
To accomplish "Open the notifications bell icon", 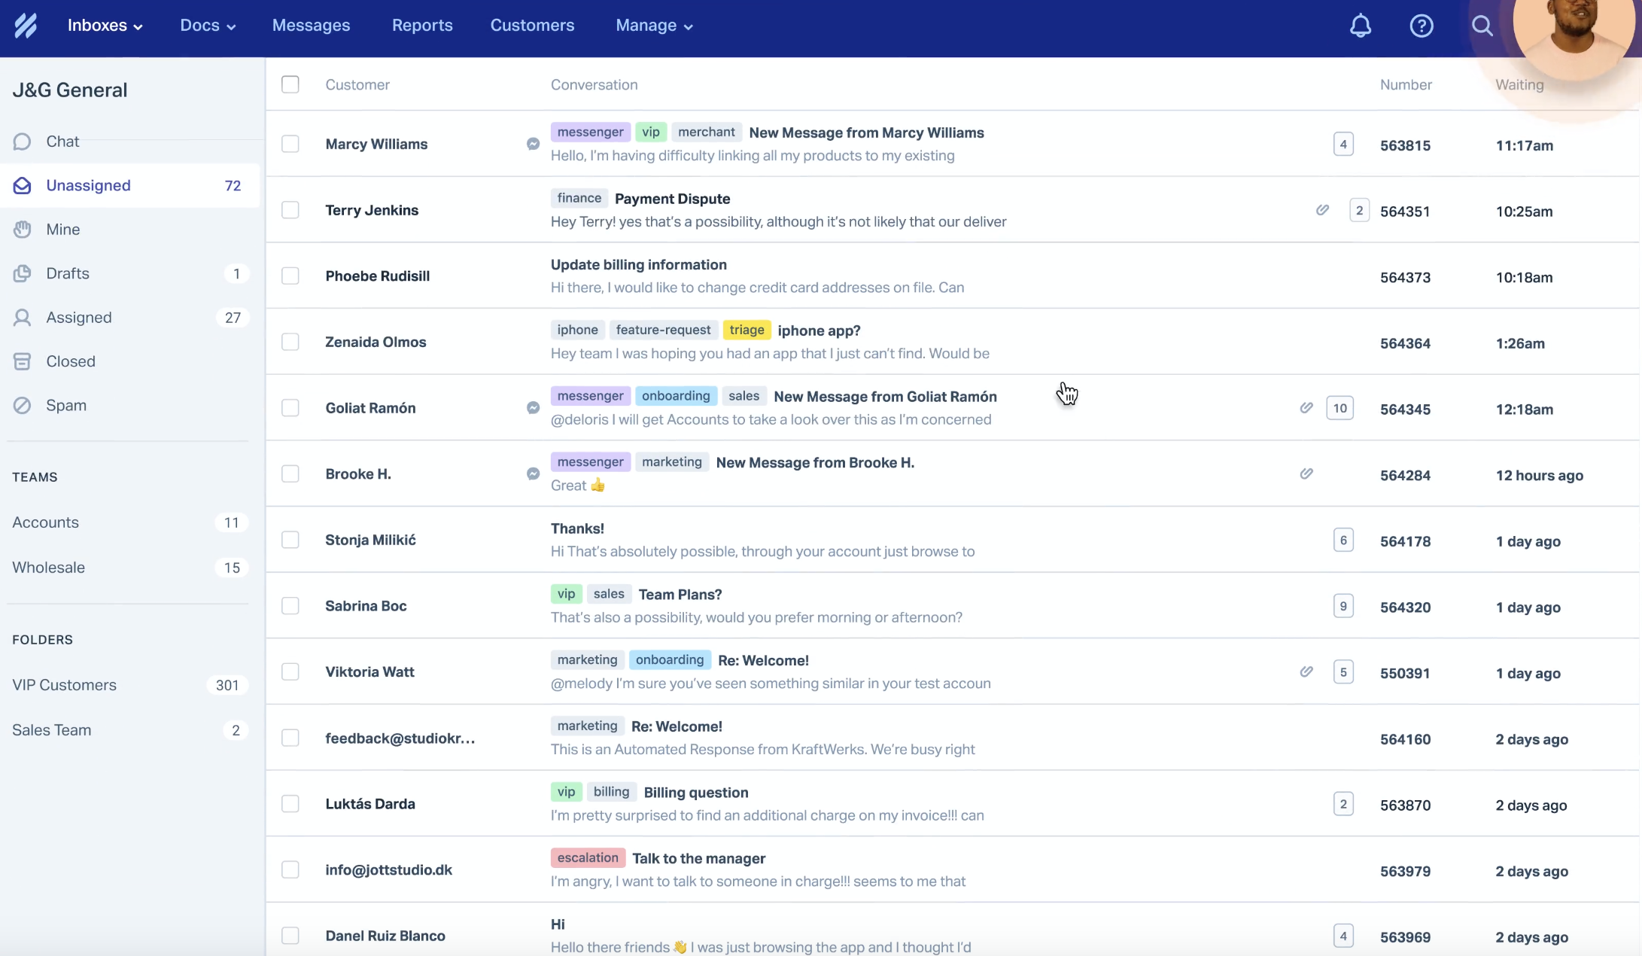I will pos(1360,26).
